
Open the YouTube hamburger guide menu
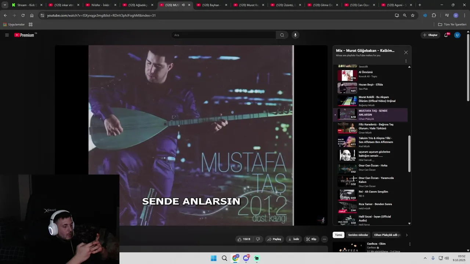(7, 35)
